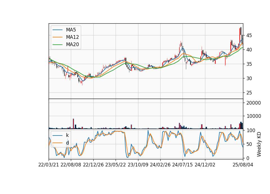Click the 22/08/08 date axis label

(71, 165)
